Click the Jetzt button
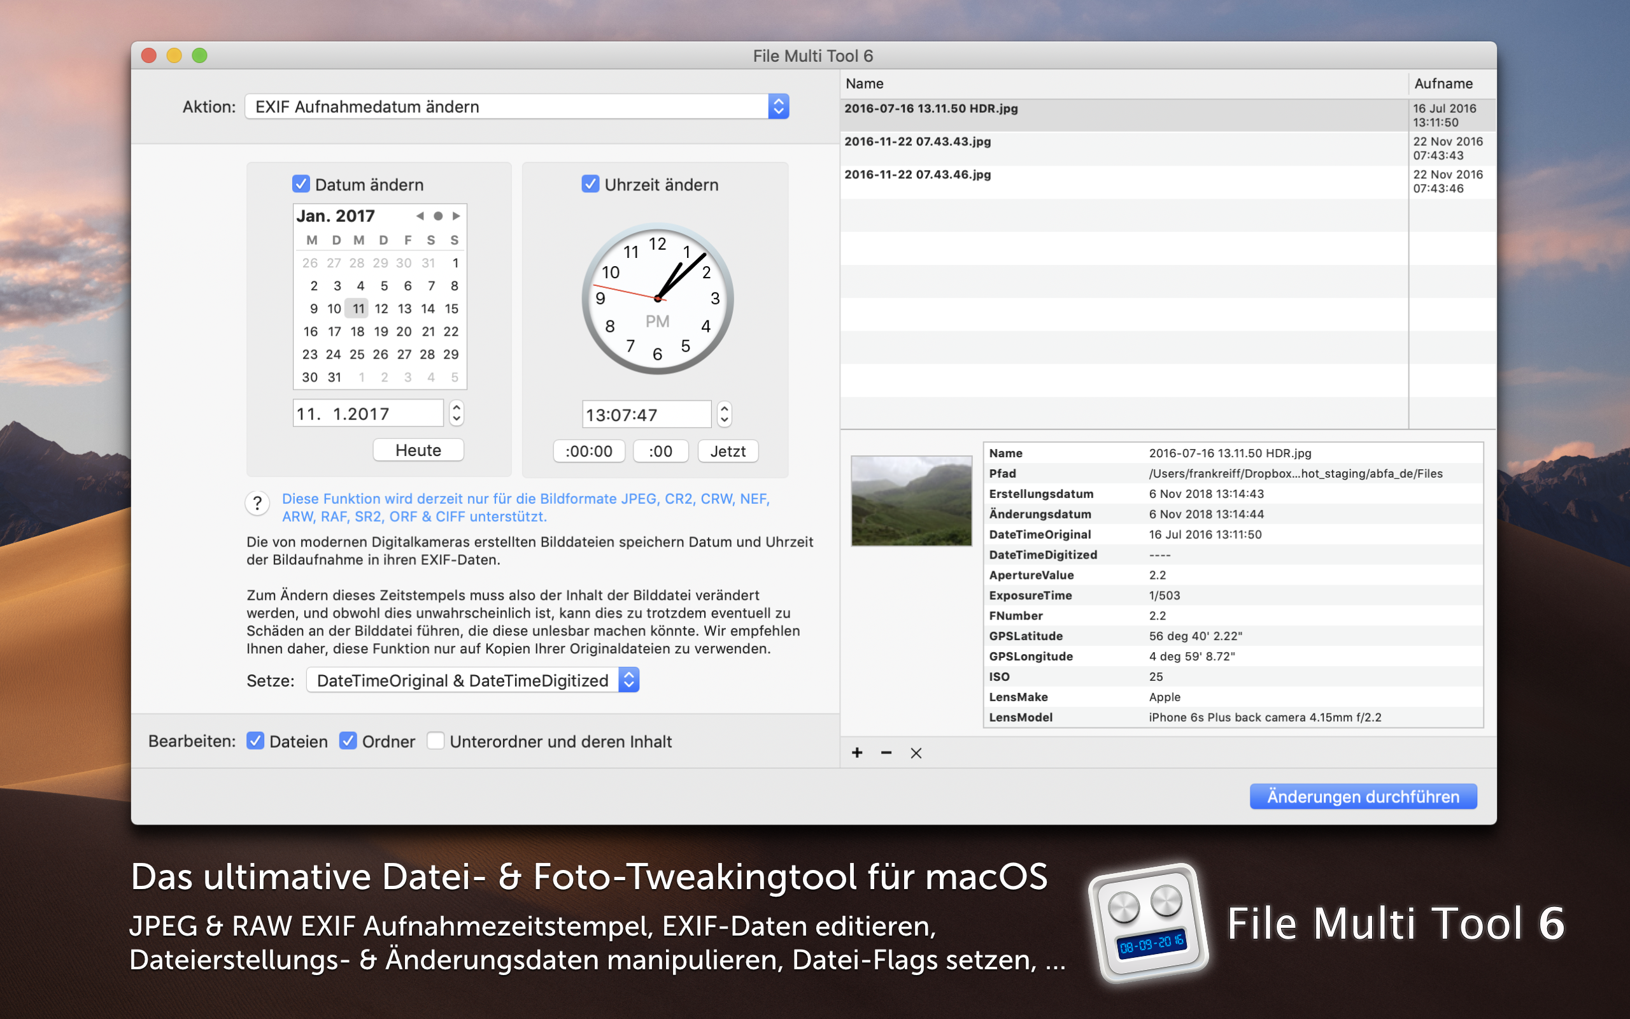 [x=728, y=451]
